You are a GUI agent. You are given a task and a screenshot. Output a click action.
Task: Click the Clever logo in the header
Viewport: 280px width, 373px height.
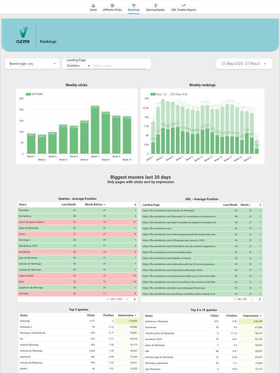[x=23, y=36]
